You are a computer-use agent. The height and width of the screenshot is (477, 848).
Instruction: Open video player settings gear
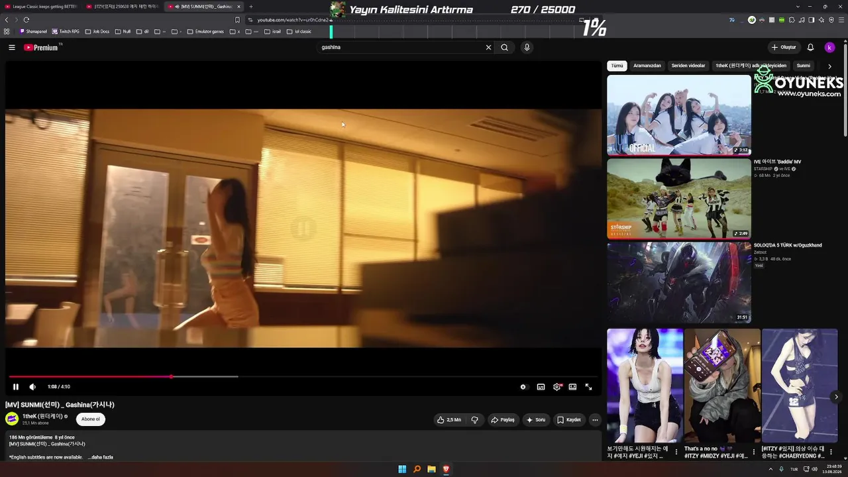[x=557, y=387]
